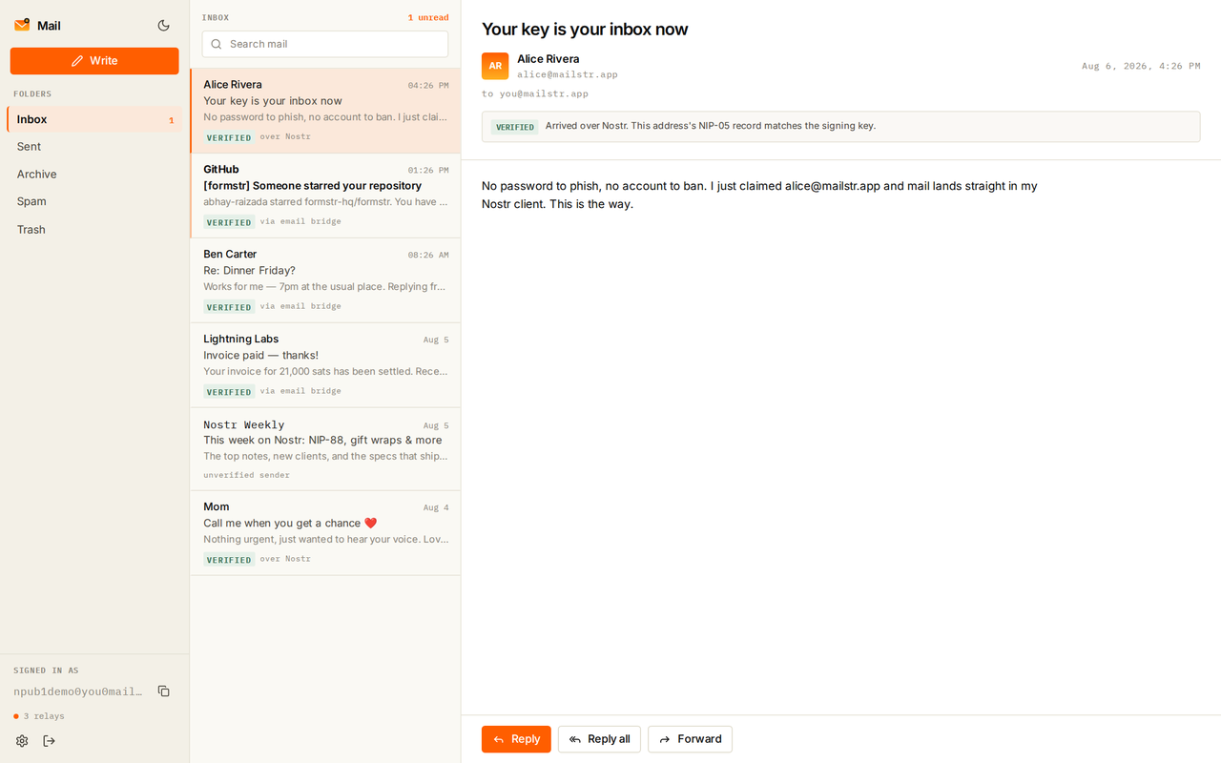
Task: Open the Spam folder
Action: click(x=94, y=202)
